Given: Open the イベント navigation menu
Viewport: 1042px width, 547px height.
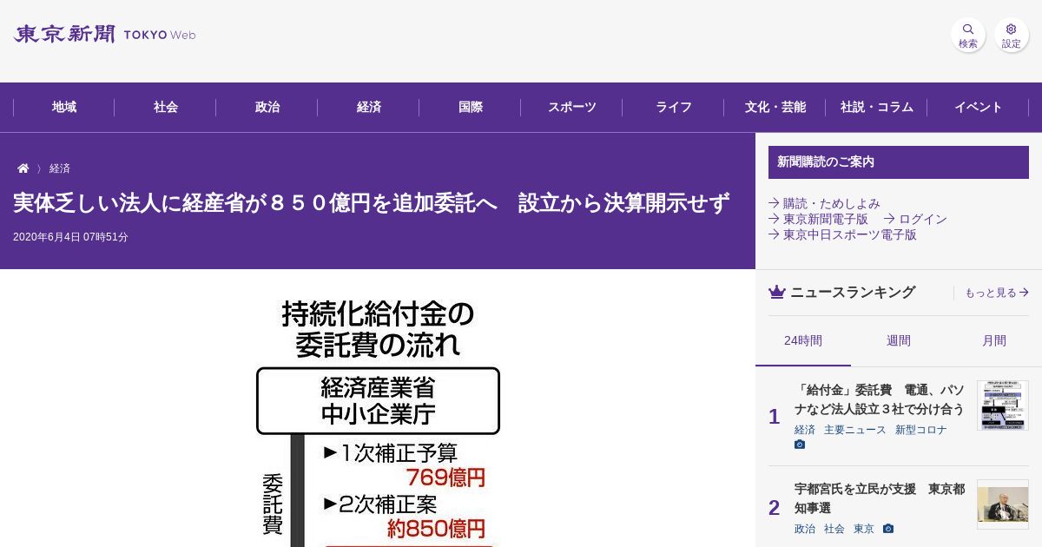Looking at the screenshot, I should pyautogui.click(x=979, y=108).
